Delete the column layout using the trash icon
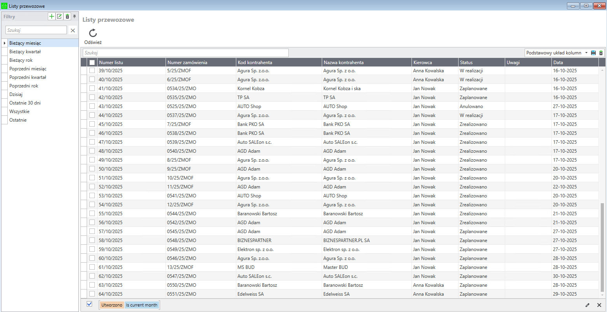The image size is (607, 312). tap(601, 53)
